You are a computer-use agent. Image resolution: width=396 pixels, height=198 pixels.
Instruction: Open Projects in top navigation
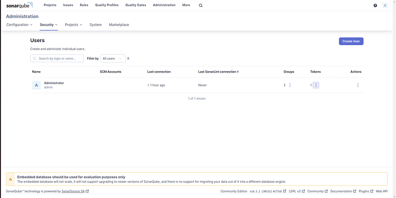tap(50, 5)
